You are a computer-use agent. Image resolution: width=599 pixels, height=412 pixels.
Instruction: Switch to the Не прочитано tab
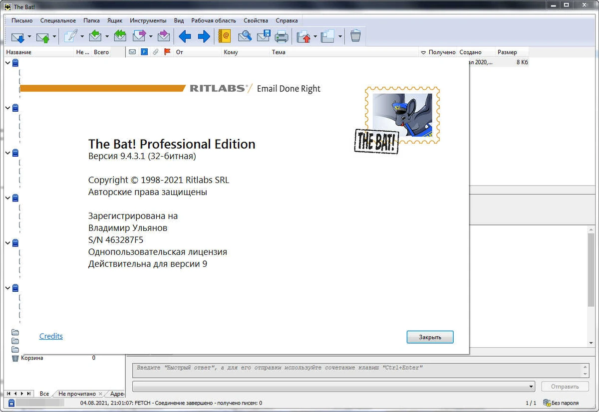(76, 394)
